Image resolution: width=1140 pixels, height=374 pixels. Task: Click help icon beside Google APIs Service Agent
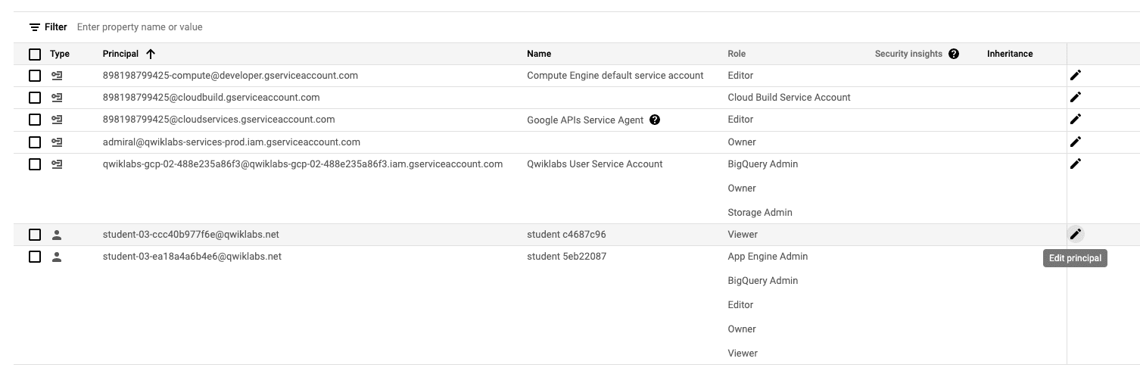[655, 120]
